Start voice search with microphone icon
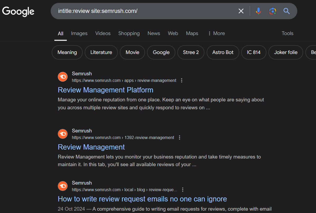The width and height of the screenshot is (316, 213). point(258,11)
